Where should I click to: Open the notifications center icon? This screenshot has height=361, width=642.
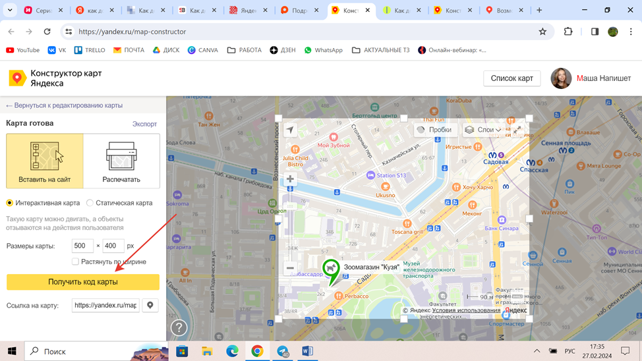click(626, 351)
